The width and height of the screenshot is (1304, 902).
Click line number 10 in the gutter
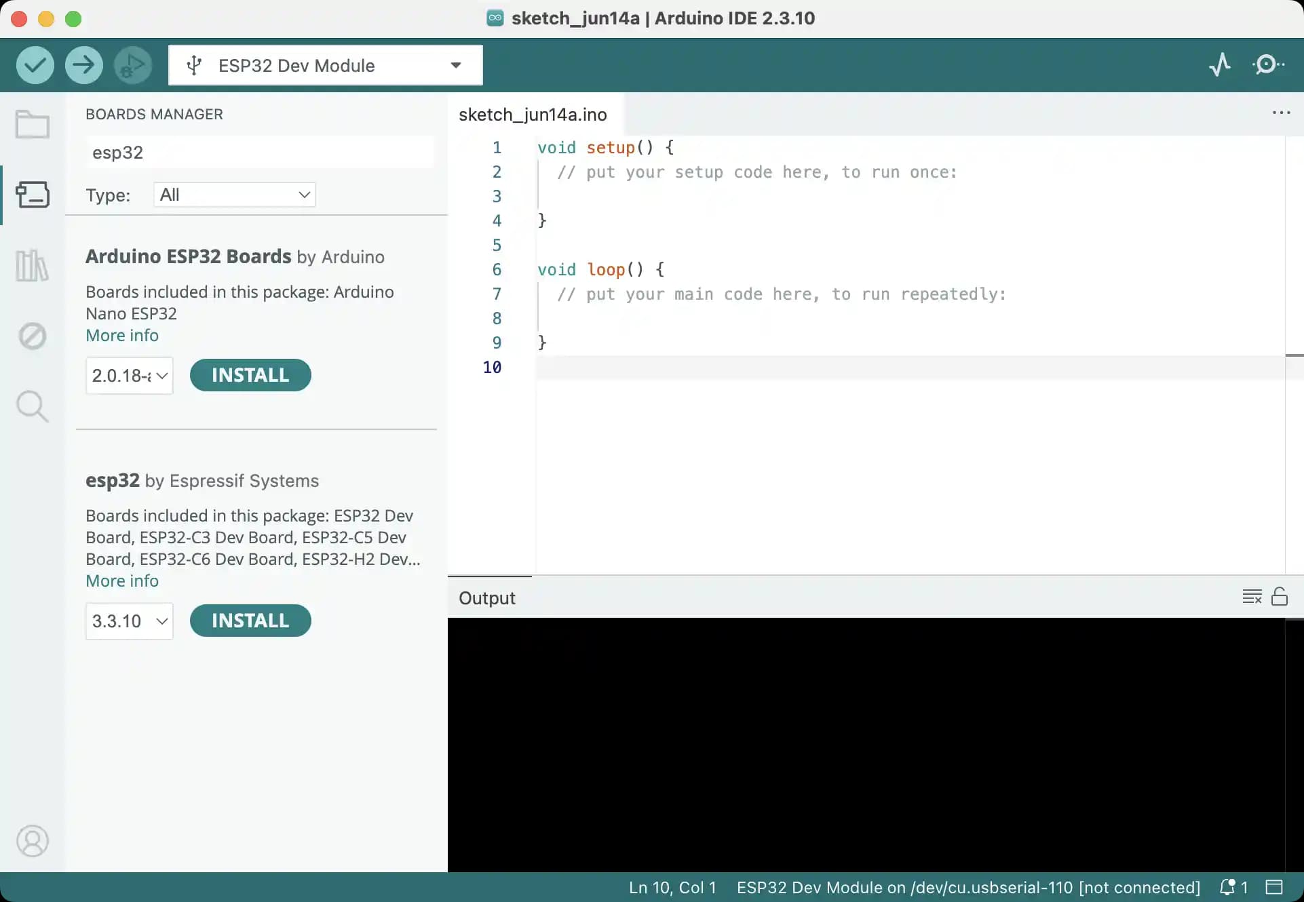(x=492, y=367)
